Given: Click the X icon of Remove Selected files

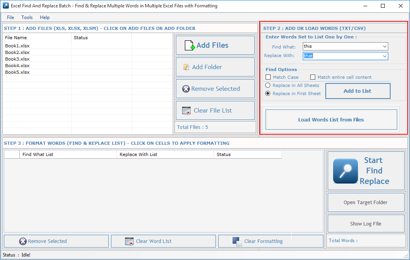Looking at the screenshot, I should [x=186, y=89].
